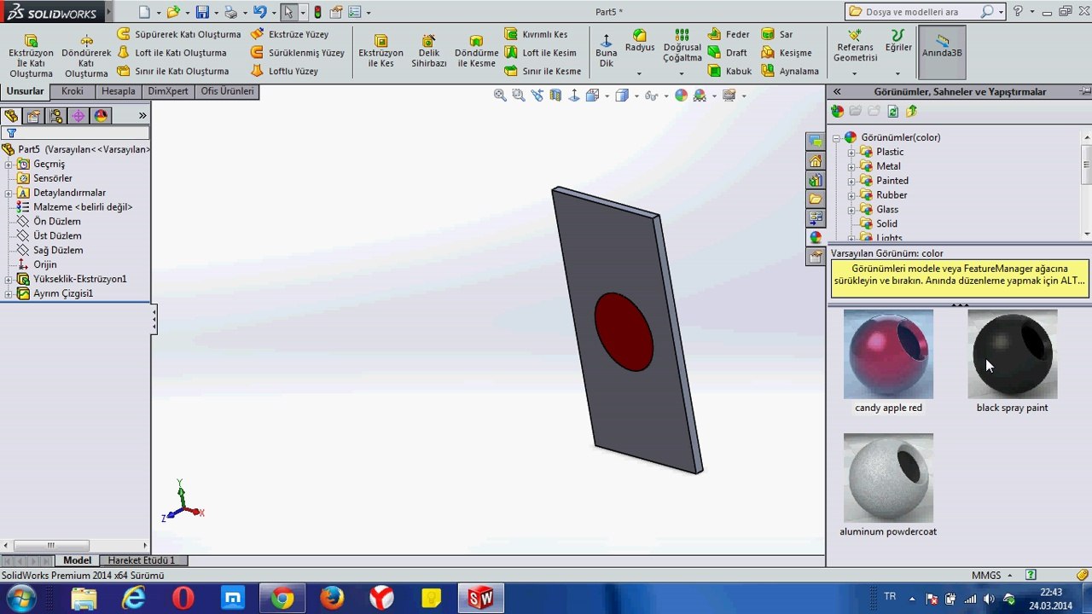Viewport: 1092px width, 614px height.
Task: Click Section View icon
Action: click(555, 96)
